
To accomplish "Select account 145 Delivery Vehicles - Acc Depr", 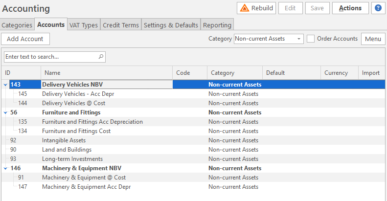I will [194, 94].
